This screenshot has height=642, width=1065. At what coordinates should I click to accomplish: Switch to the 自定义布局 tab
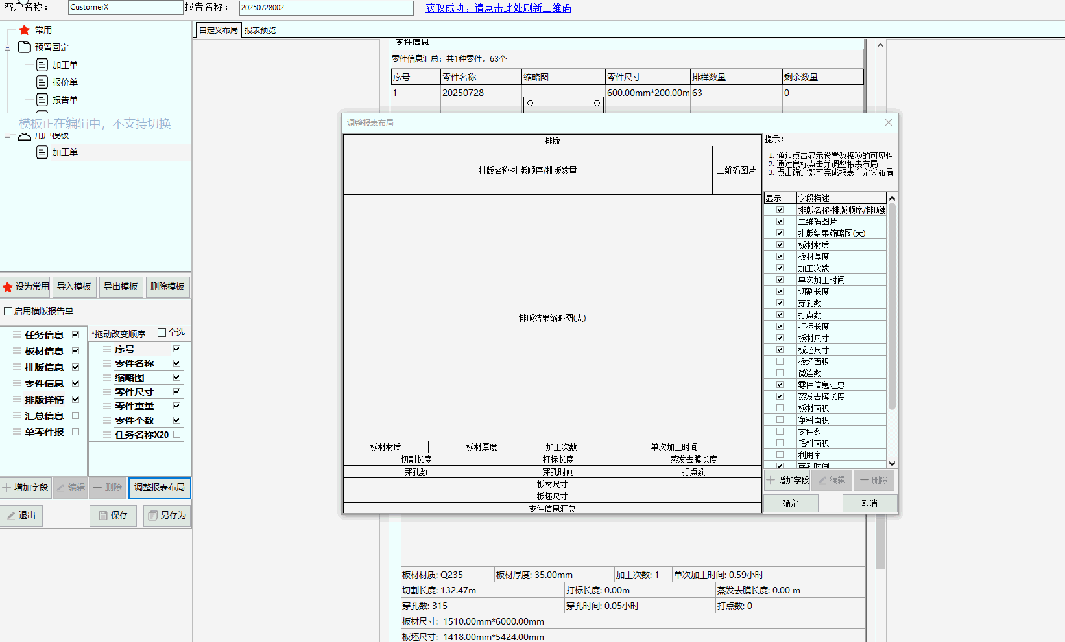(218, 30)
